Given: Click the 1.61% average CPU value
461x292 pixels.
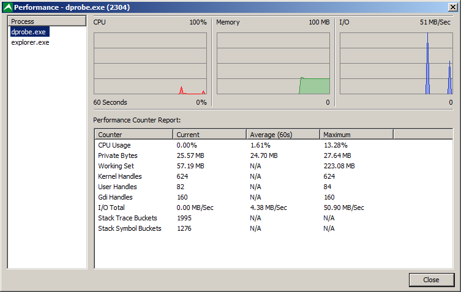Looking at the screenshot, I should pos(260,145).
